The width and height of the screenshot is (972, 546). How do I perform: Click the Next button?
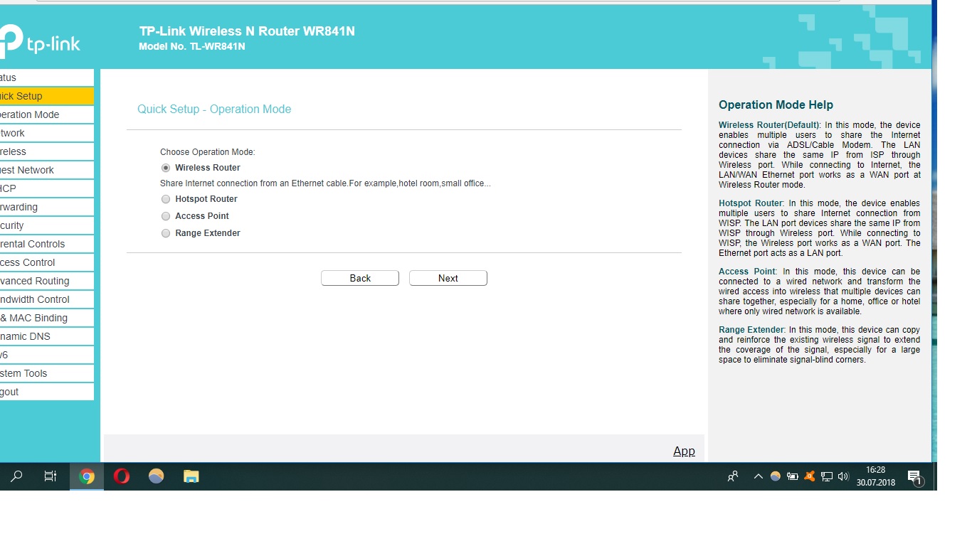[x=448, y=278]
